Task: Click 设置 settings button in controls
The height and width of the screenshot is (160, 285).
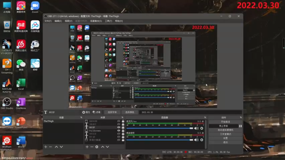Action: (x=226, y=138)
